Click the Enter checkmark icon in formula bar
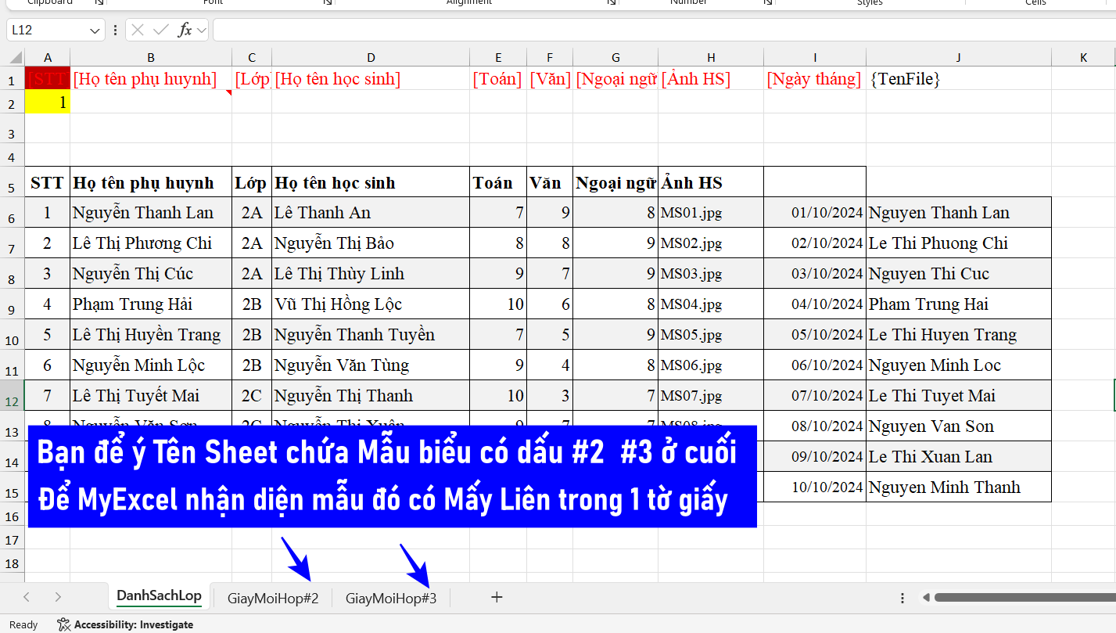Image resolution: width=1116 pixels, height=633 pixels. [161, 31]
